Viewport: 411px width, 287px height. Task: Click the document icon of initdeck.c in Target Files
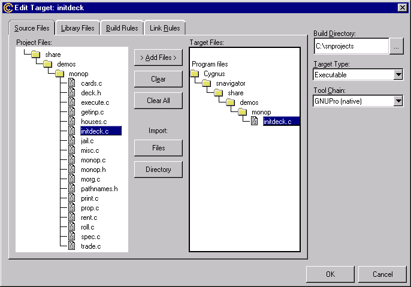255,122
